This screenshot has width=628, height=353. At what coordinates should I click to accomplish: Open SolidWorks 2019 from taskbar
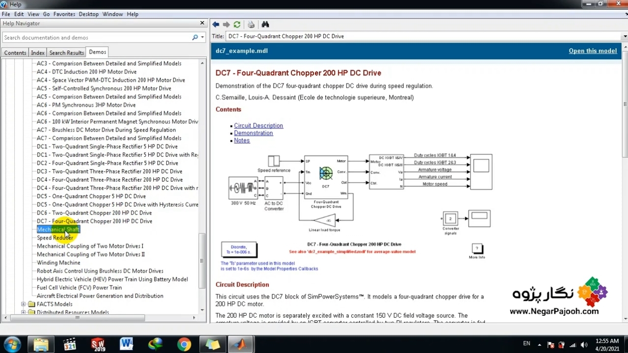pos(98,344)
